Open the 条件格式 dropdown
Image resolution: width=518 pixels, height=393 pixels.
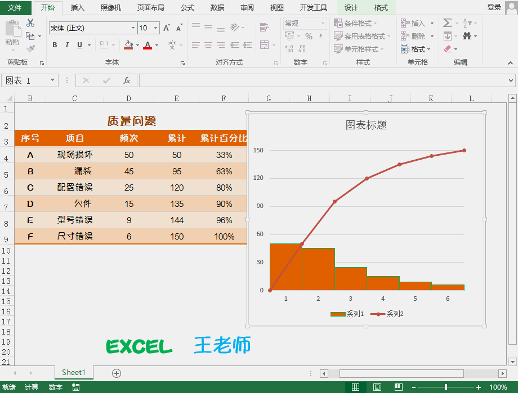(x=355, y=24)
